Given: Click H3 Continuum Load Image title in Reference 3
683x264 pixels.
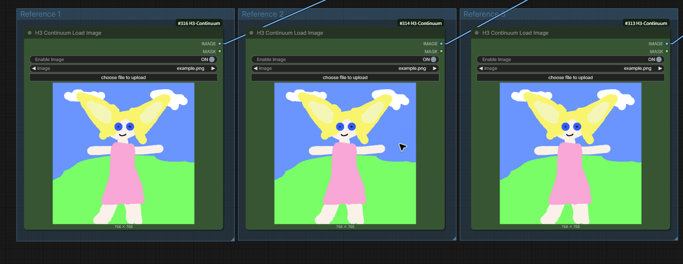Looking at the screenshot, I should [515, 33].
